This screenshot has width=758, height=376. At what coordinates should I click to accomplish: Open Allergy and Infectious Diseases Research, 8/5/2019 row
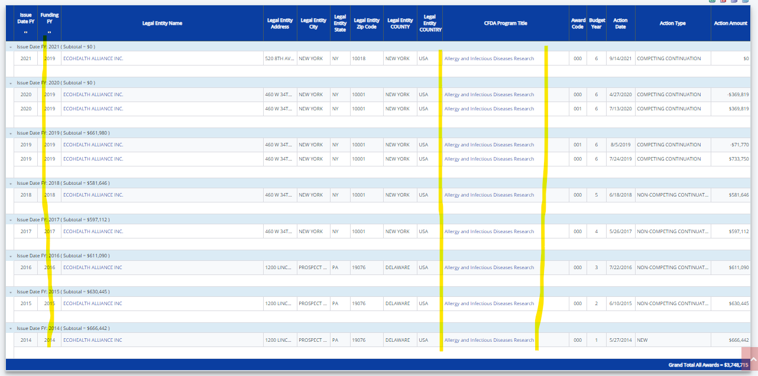[x=489, y=145]
